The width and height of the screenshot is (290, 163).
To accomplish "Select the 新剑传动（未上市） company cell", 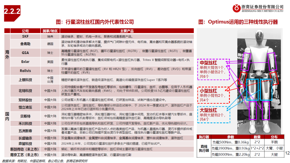I will click(x=25, y=149).
